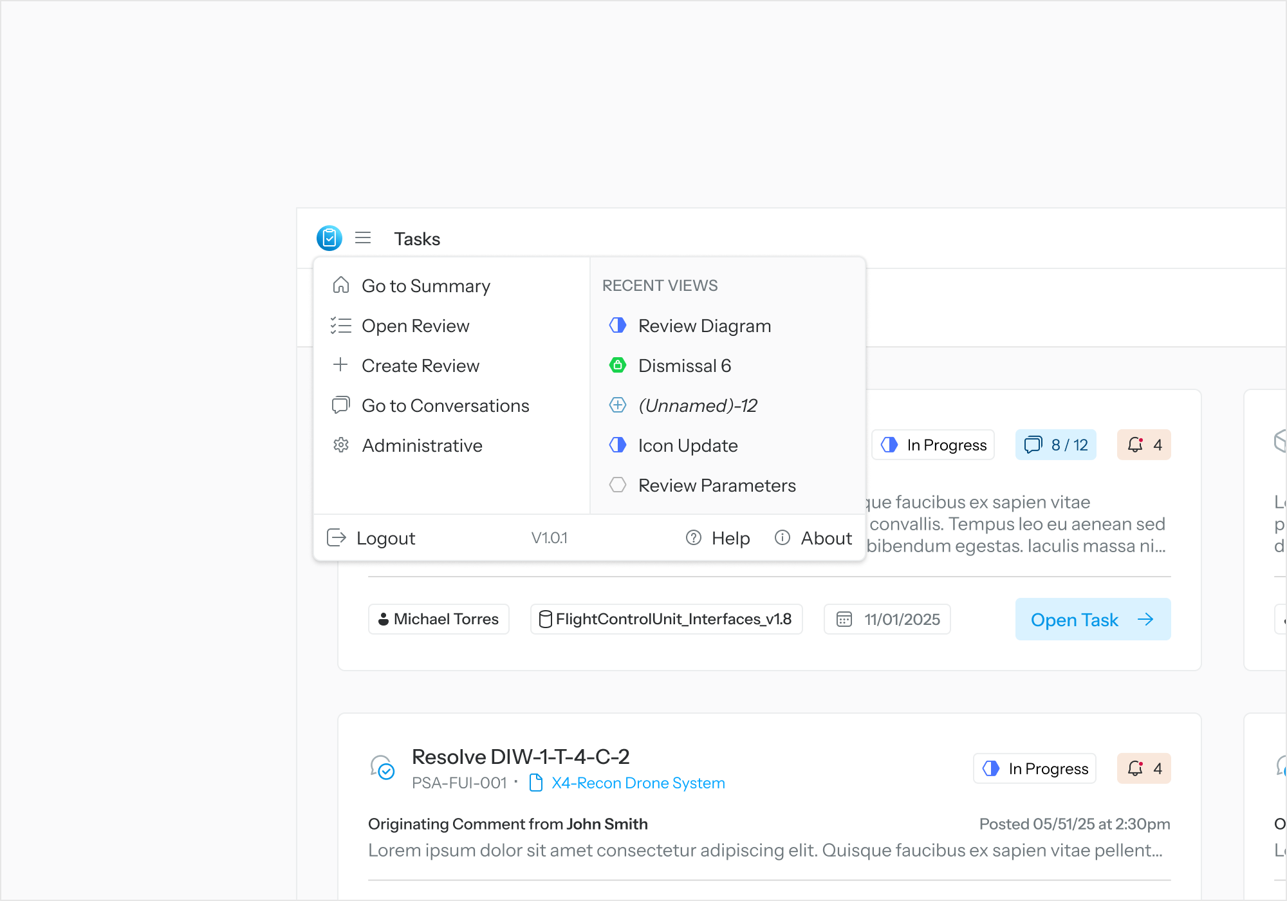The image size is (1287, 901).
Task: Open Go to Conversations entry
Action: click(445, 405)
